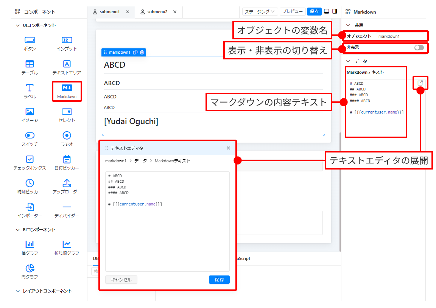The image size is (436, 308).
Task: Collapse the UIコンポーネント section
Action: click(17, 25)
